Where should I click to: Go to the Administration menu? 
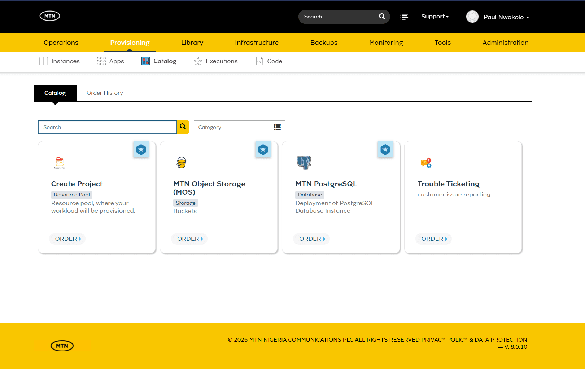(506, 43)
